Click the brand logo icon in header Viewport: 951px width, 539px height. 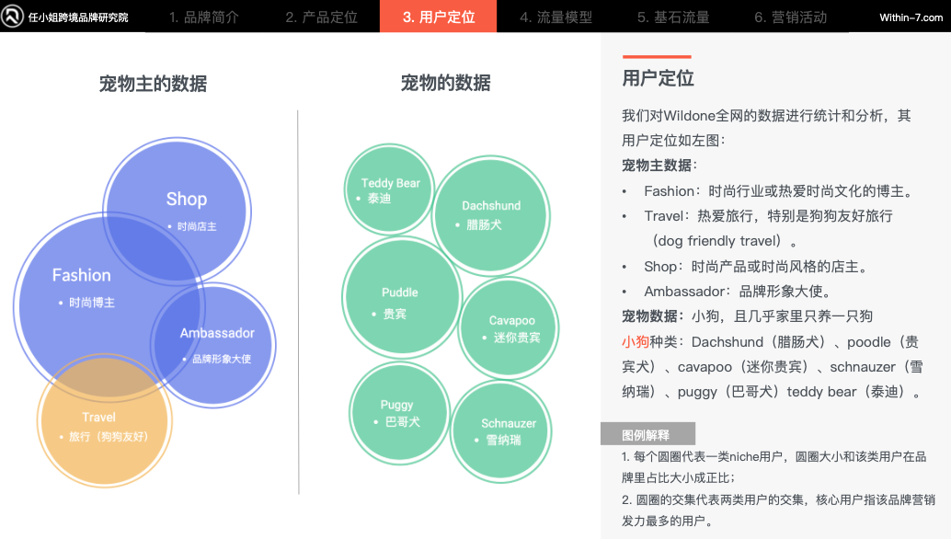point(13,17)
